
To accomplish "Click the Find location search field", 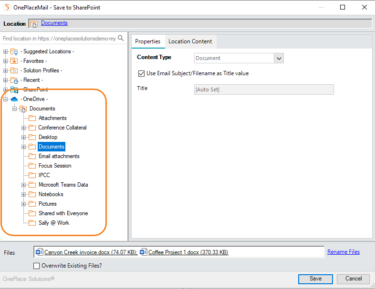I will [x=59, y=39].
